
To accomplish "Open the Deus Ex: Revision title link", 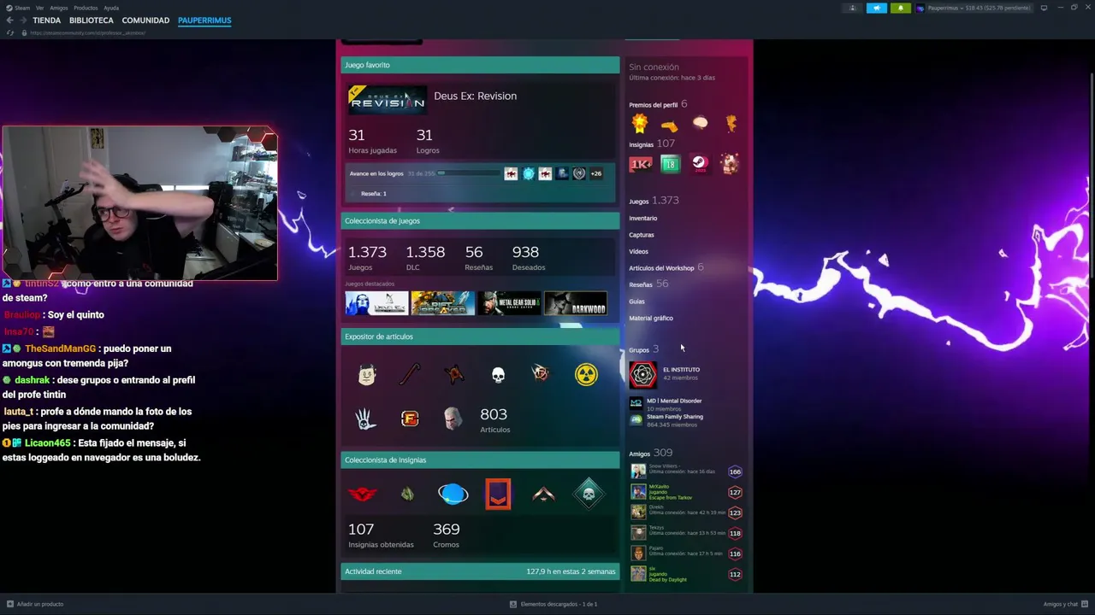I will 475,96.
